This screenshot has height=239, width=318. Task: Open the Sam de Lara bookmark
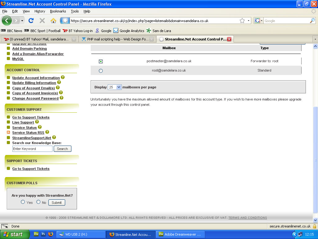click(159, 31)
